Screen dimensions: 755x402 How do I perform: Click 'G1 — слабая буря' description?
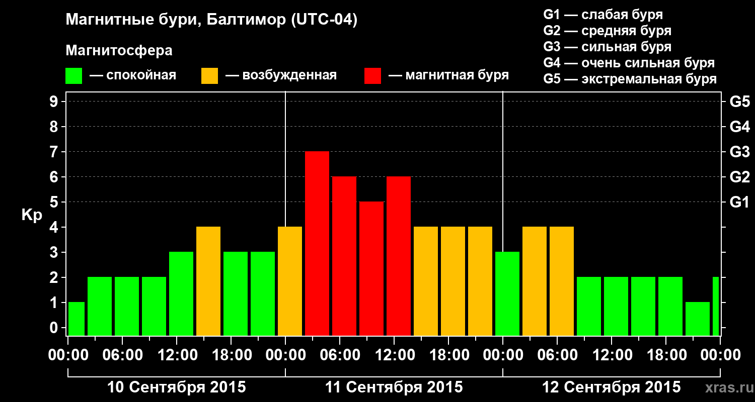pos(603,15)
